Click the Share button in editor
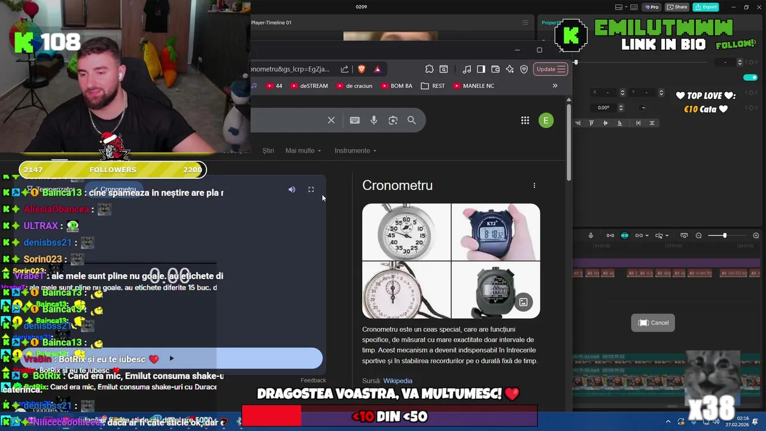 click(677, 7)
